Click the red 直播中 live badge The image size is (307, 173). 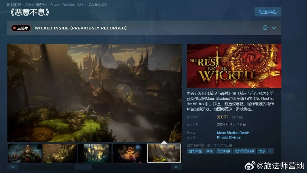tap(21, 28)
